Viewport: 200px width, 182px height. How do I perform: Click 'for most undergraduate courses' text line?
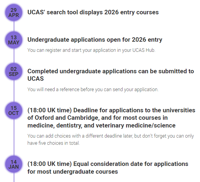72,172
